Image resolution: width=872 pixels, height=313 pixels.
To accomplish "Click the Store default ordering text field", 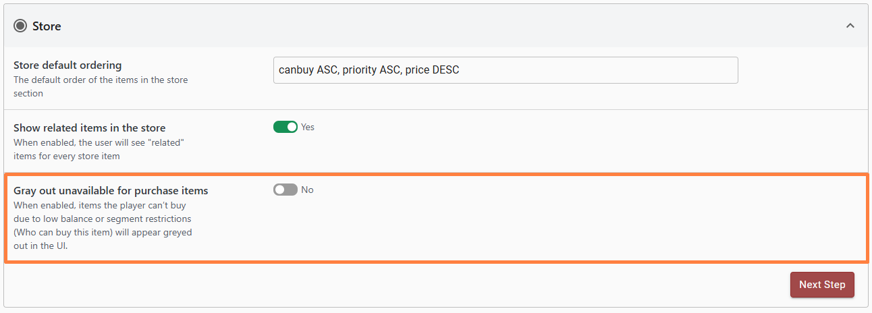I will point(505,70).
